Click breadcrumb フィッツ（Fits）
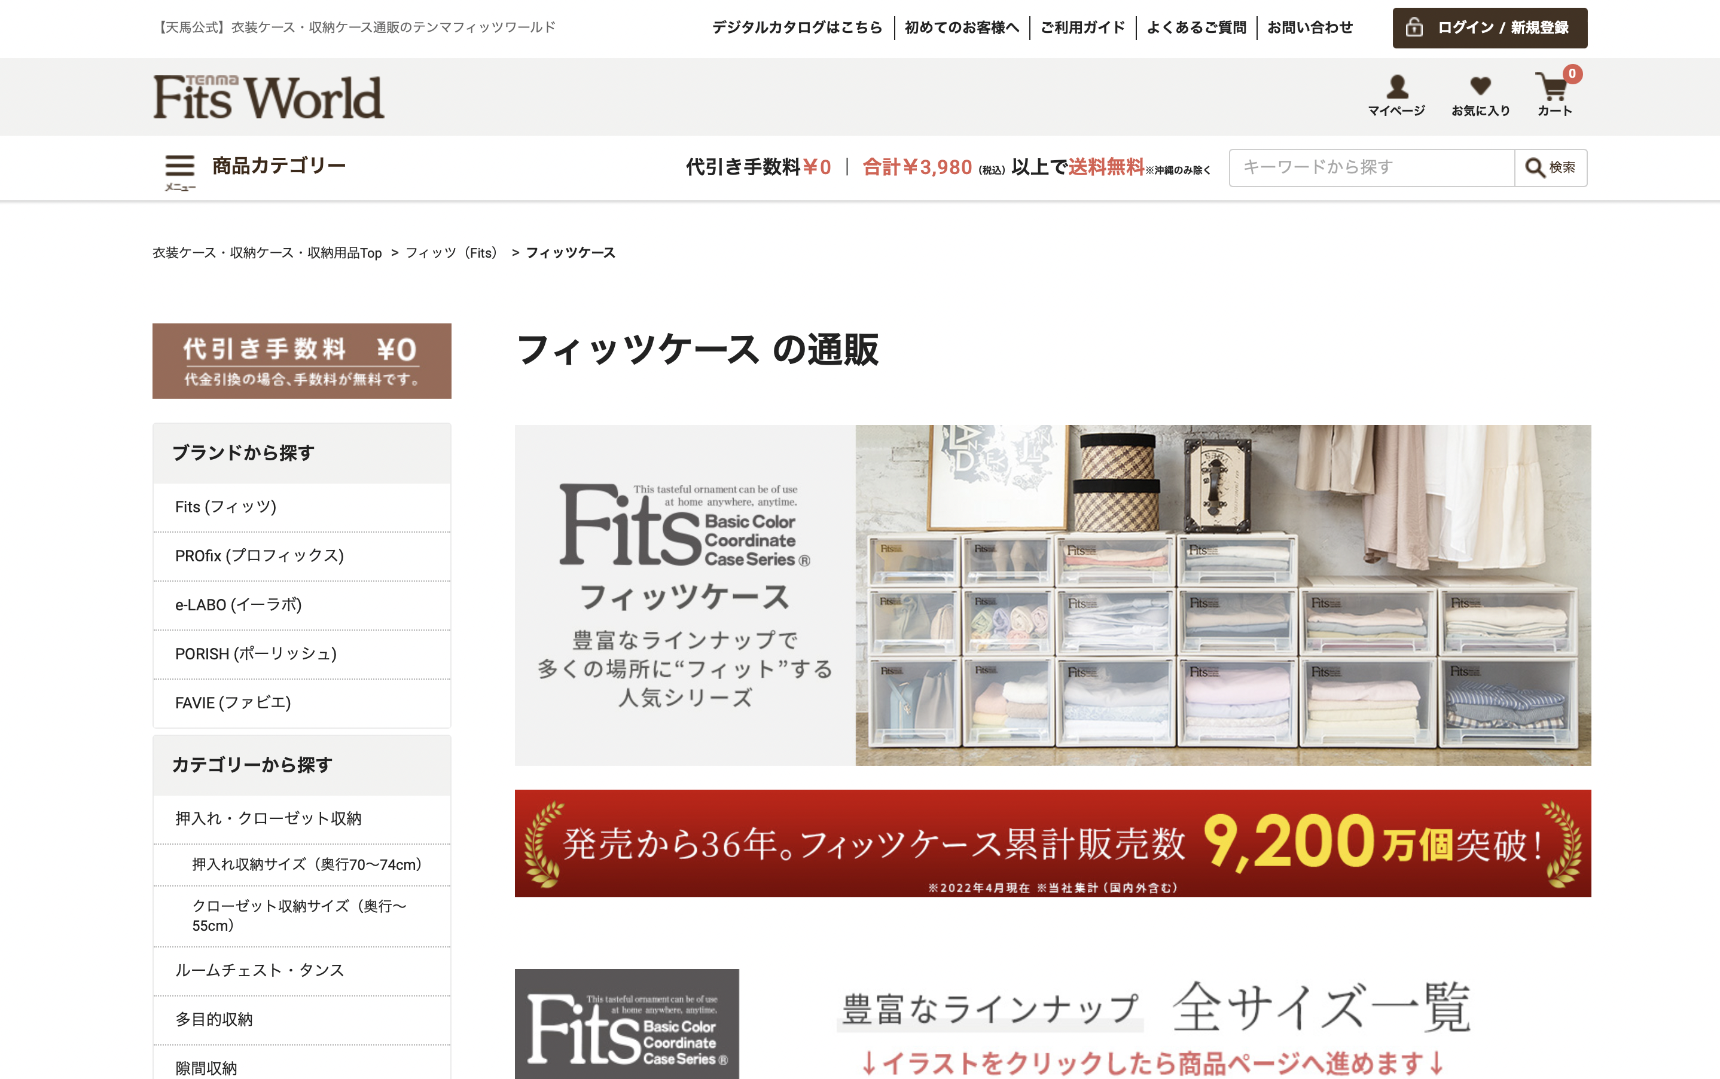Image resolution: width=1720 pixels, height=1079 pixels. pos(452,253)
